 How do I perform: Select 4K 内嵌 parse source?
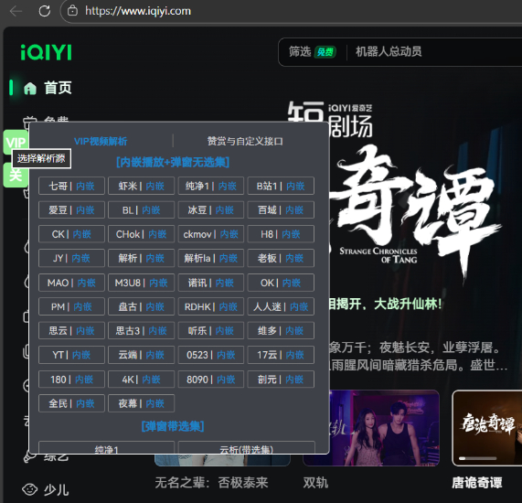pyautogui.click(x=141, y=380)
